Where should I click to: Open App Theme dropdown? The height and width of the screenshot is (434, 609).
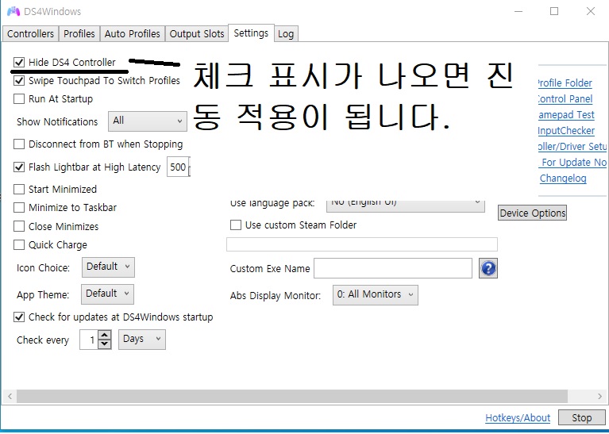tap(107, 294)
